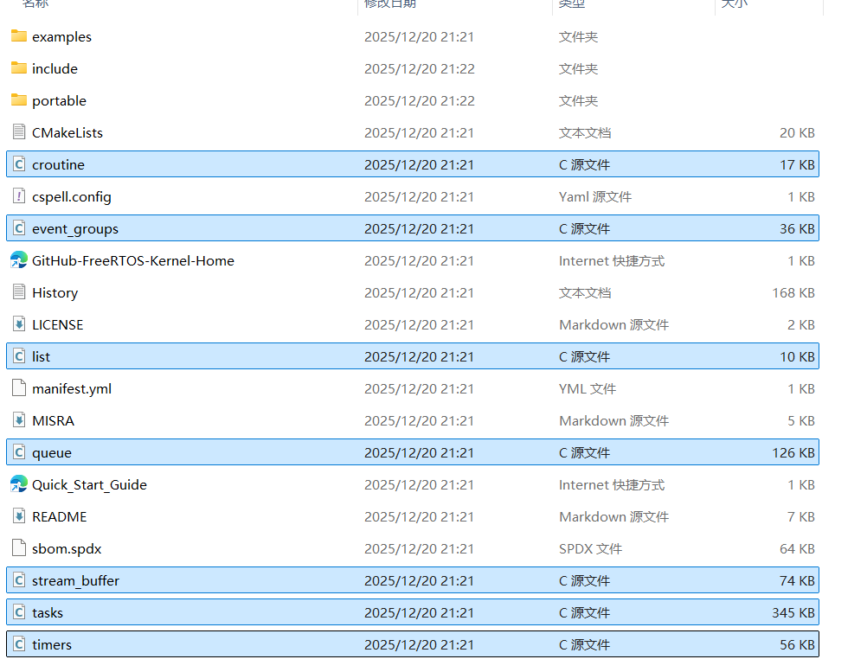This screenshot has height=672, width=867.
Task: Click the queue C source file icon
Action: click(19, 452)
